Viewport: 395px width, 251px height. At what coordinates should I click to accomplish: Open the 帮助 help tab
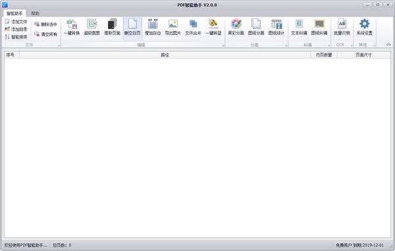click(x=36, y=13)
